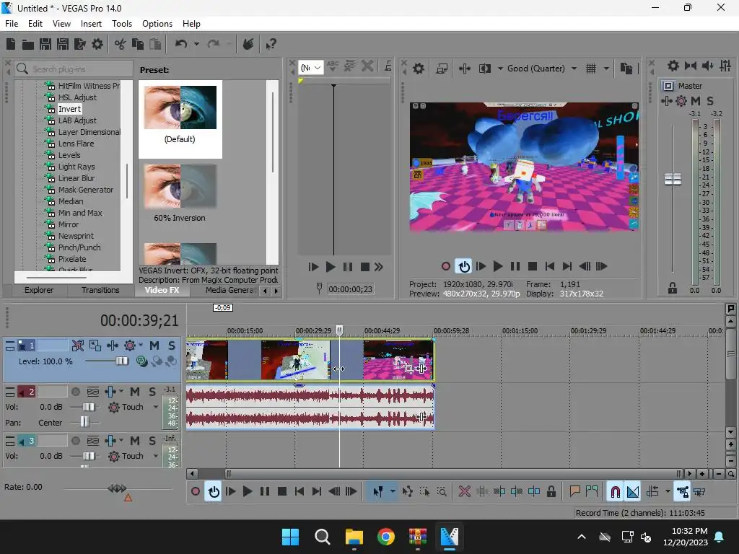
Task: Mute audio track 2
Action: (x=135, y=392)
